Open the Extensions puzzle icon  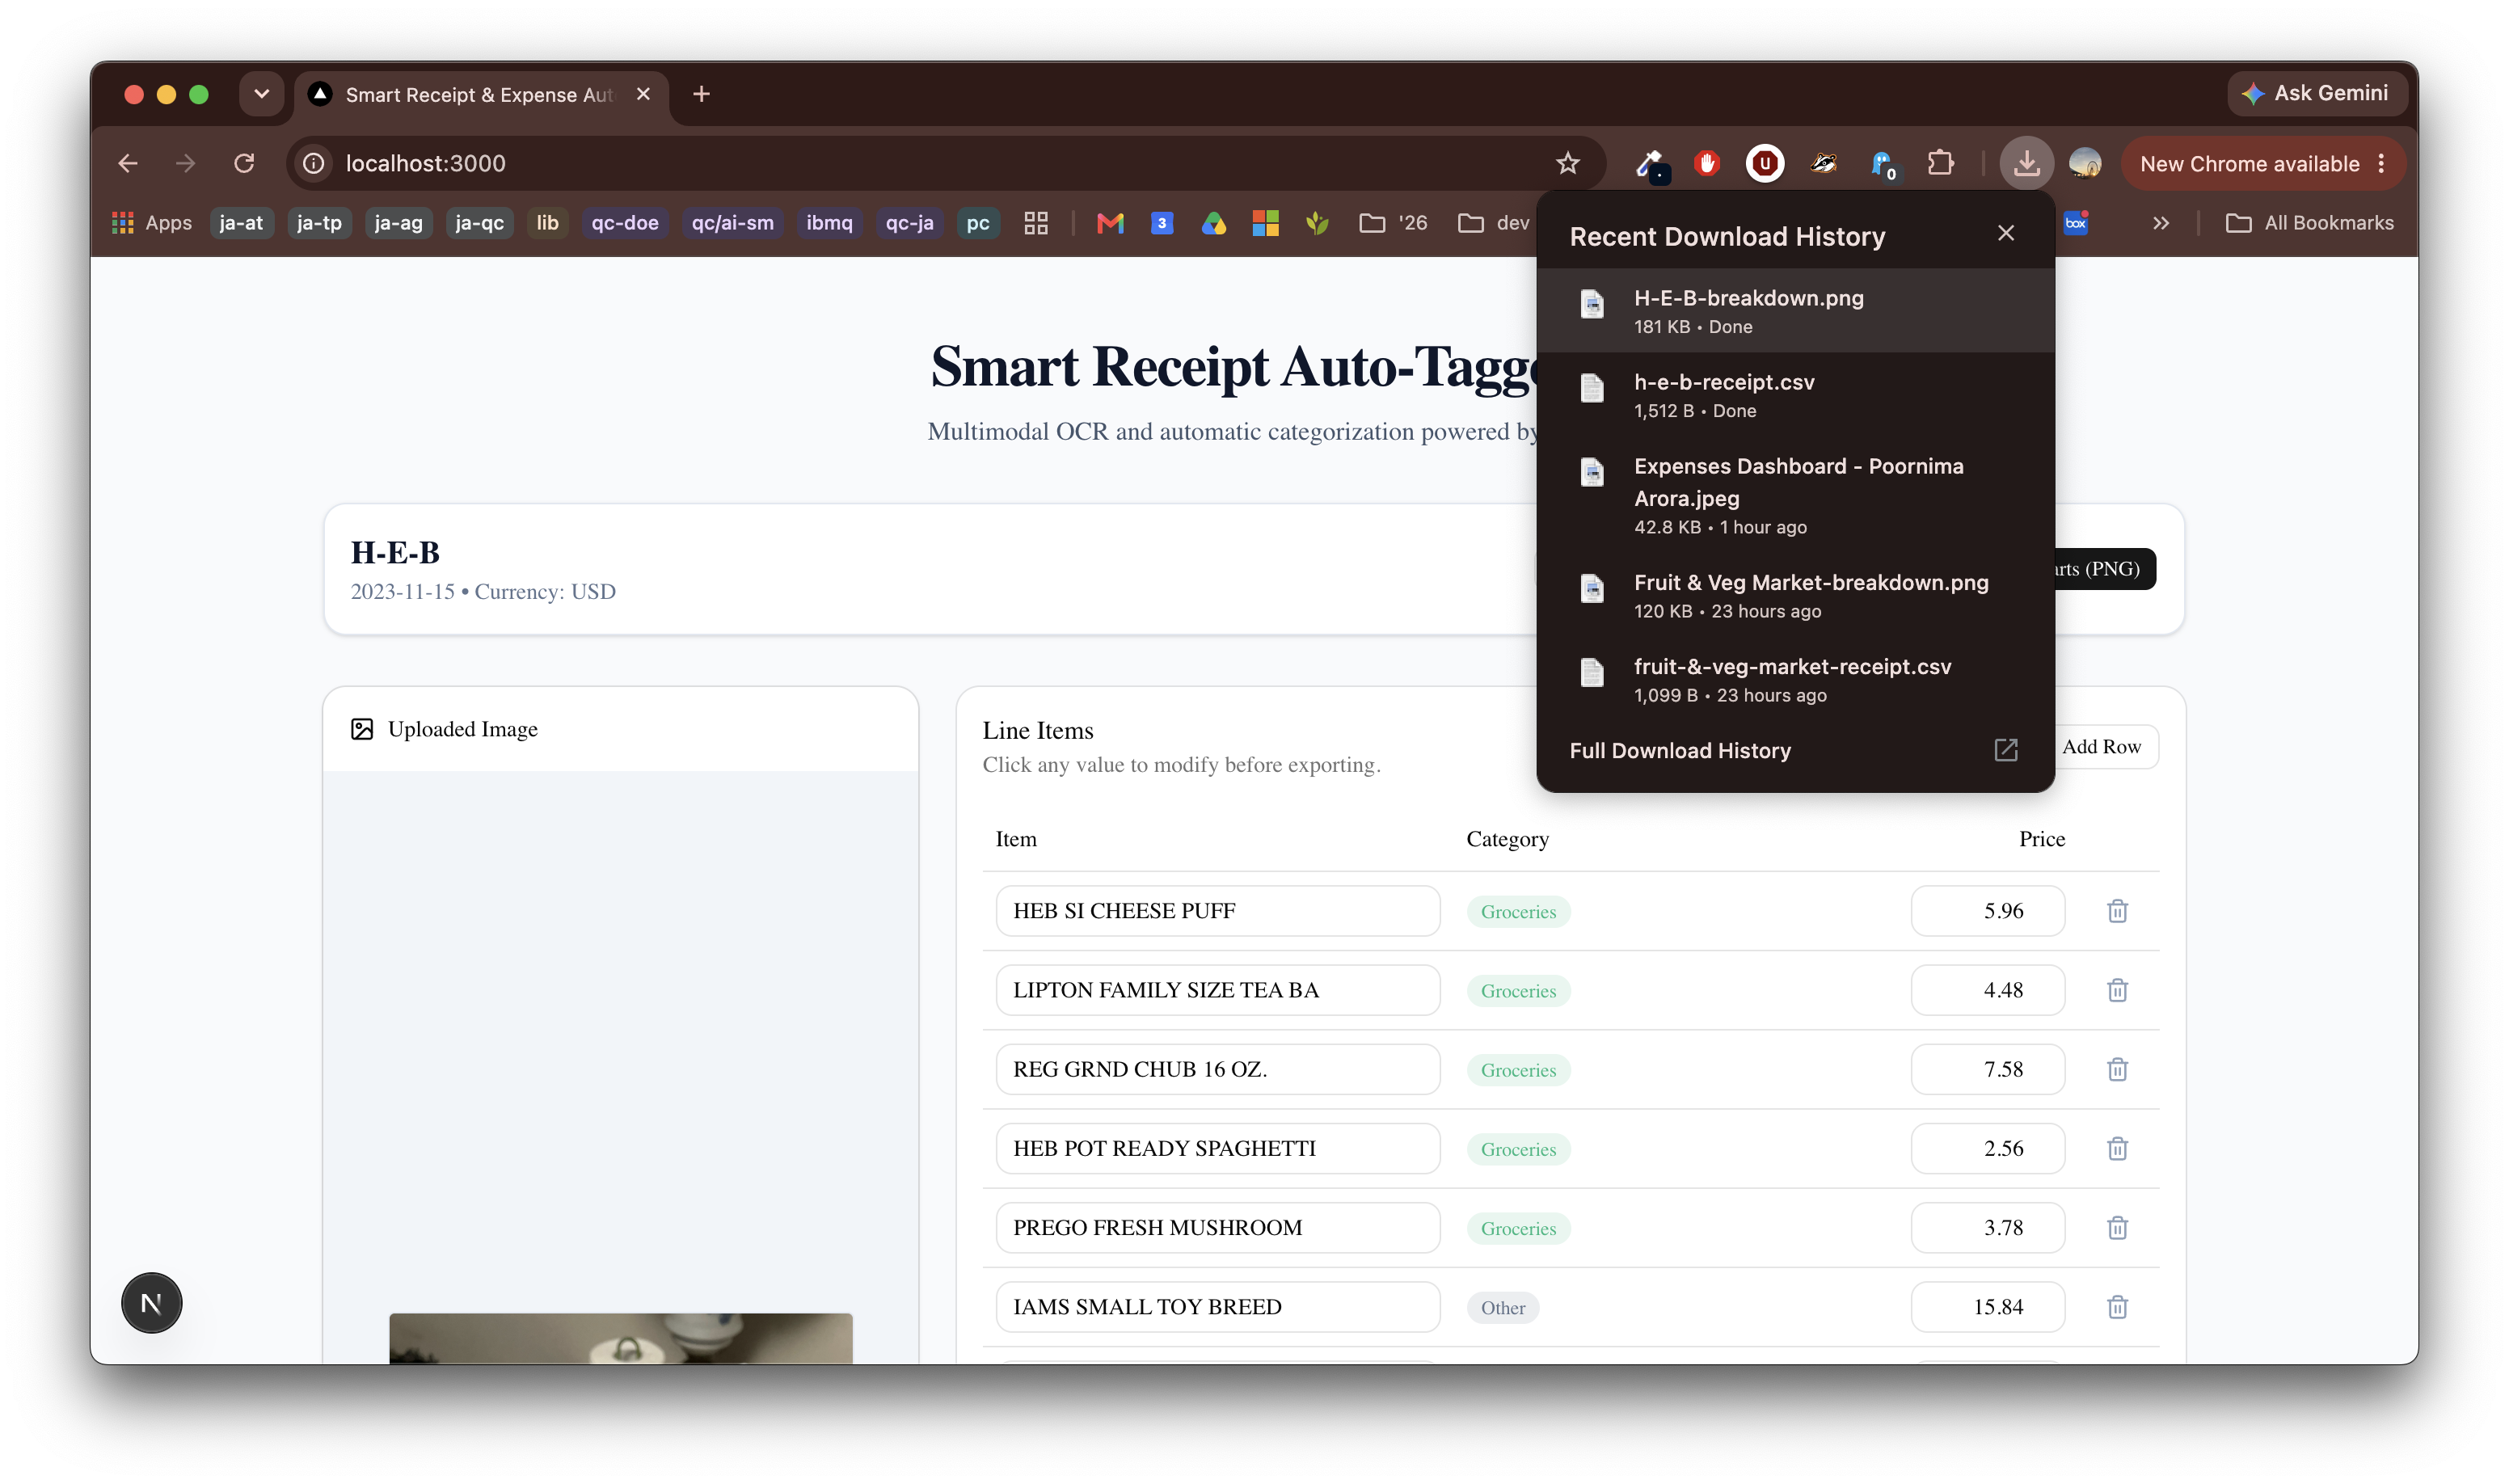1940,163
